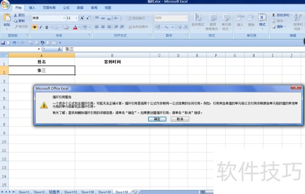
Task: Switch to 视图 ribbon tab
Action: (x=108, y=8)
